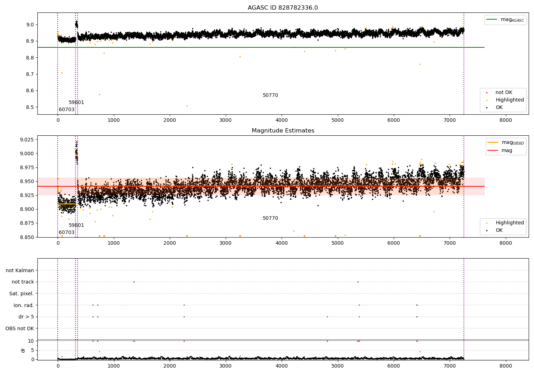
Task: Click the 9.000 y-axis tick label
Action: (x=27, y=154)
